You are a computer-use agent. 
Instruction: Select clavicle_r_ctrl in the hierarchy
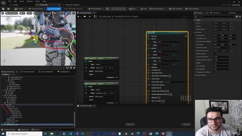tap(17, 117)
